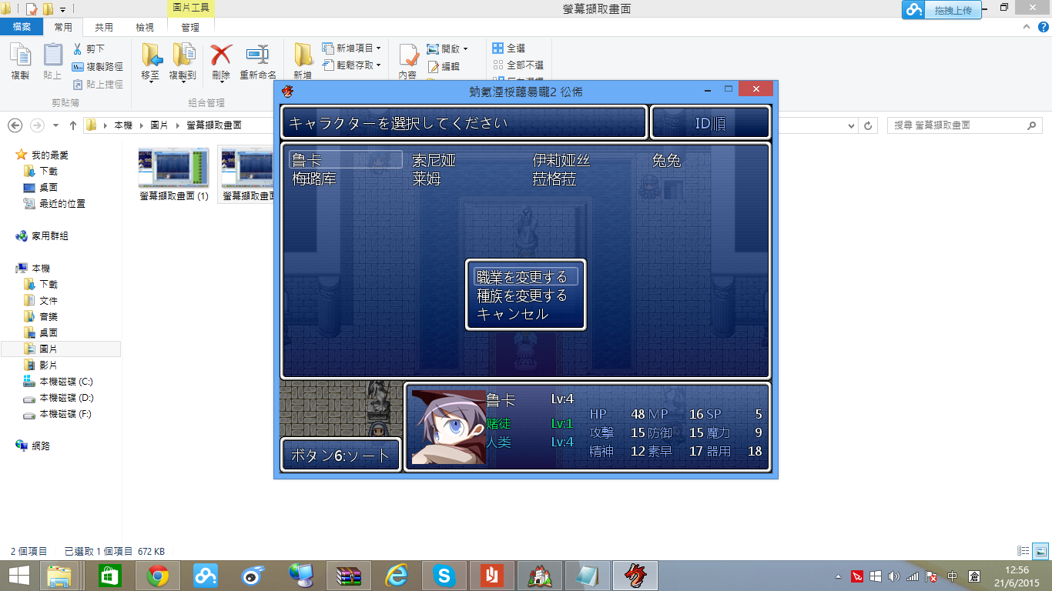The width and height of the screenshot is (1052, 591).
Task: Click the Cut (剪下) scissors icon
Action: 78,48
